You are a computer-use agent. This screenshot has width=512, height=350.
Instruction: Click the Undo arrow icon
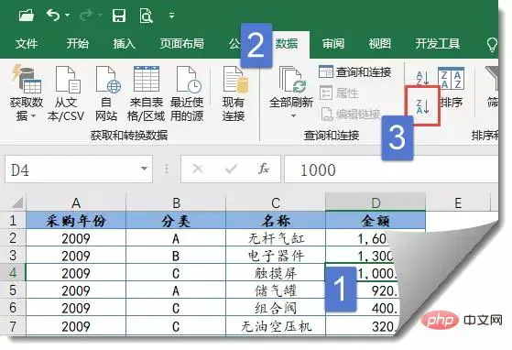tap(52, 15)
